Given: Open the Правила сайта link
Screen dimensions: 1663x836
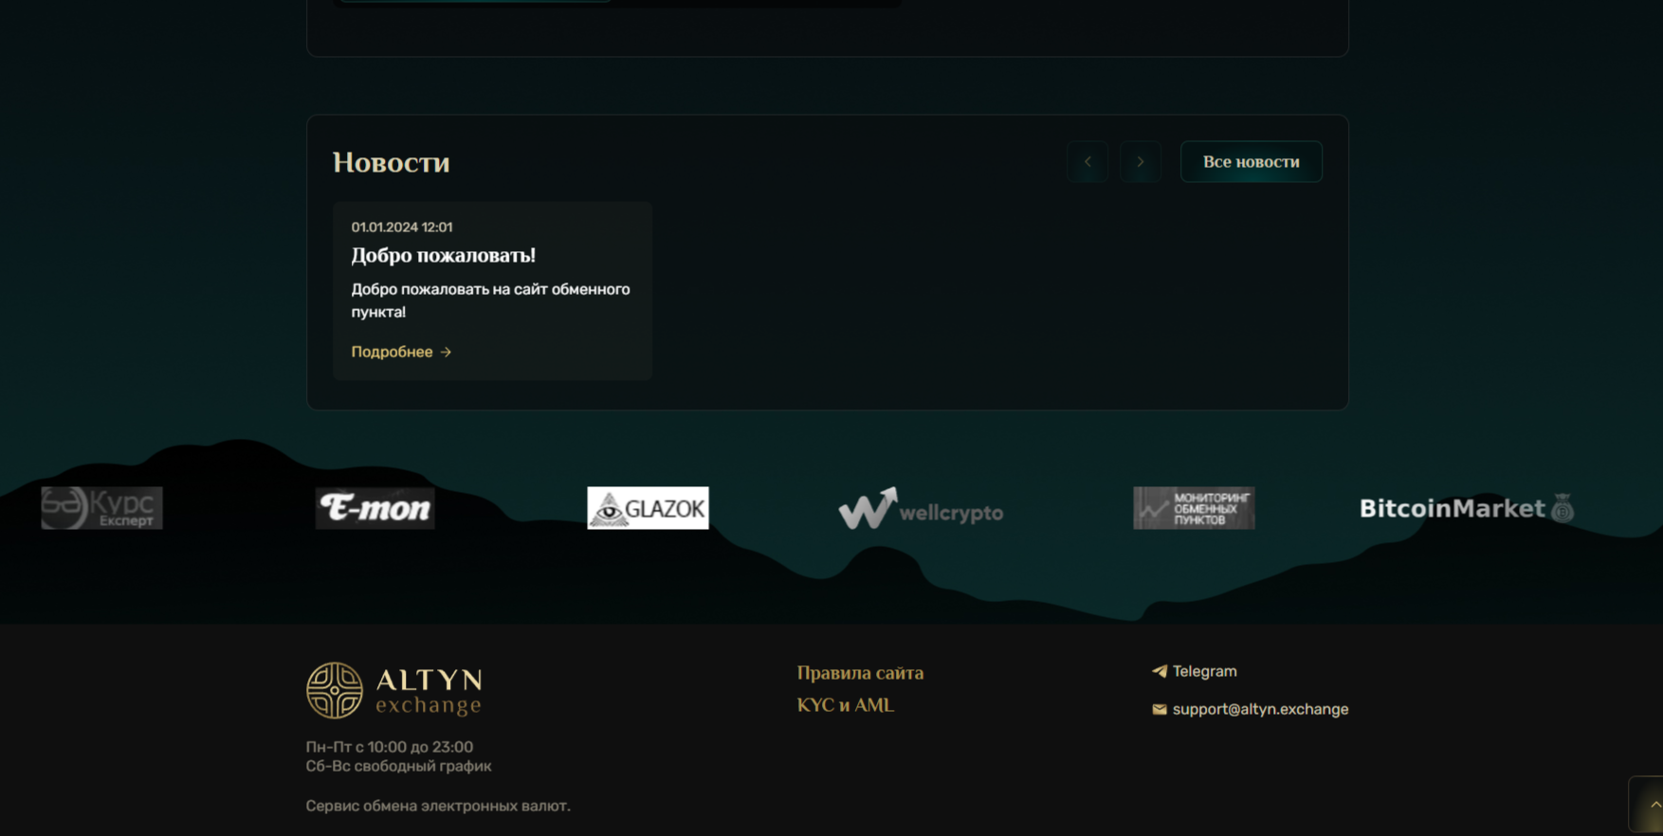Looking at the screenshot, I should click(860, 673).
